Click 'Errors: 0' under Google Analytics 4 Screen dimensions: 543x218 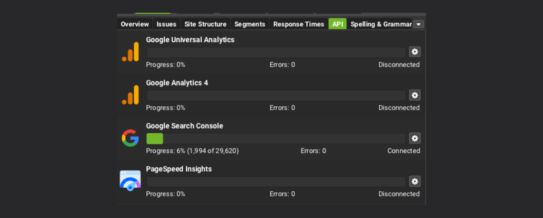pos(282,108)
